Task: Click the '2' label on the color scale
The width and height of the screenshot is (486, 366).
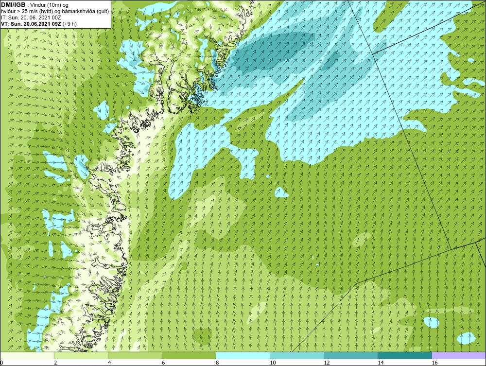Action: tap(55, 363)
